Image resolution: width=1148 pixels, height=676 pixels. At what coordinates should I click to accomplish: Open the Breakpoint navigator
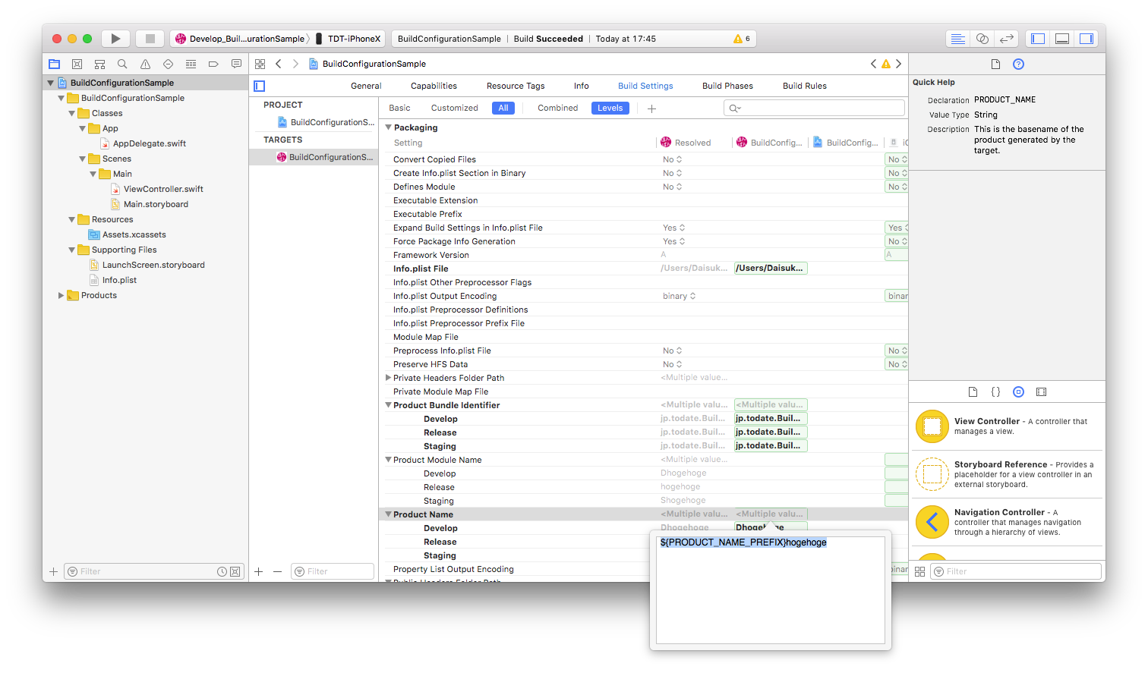[x=213, y=64]
